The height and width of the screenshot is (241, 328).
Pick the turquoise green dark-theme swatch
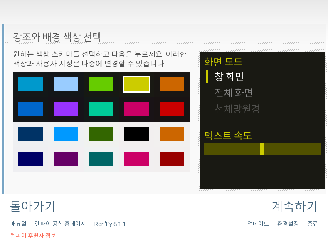(x=101, y=109)
